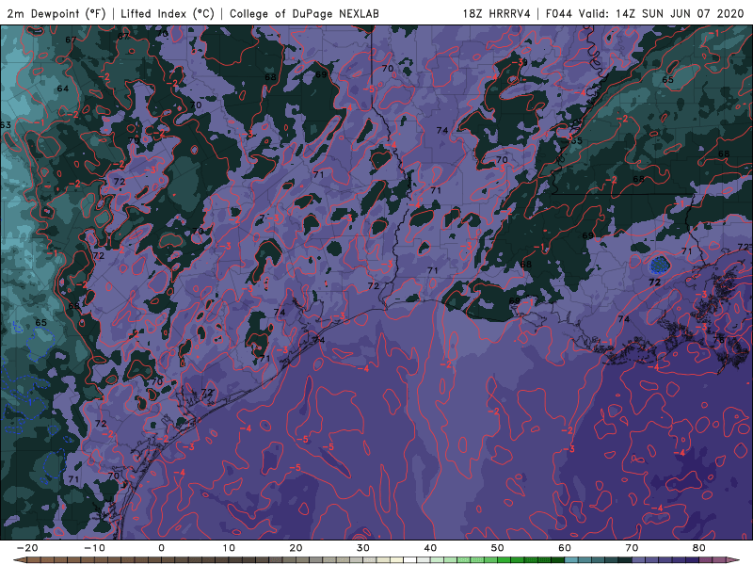Click the 'F044 Valid: 14Z SUN JUN 07 2020' timestamp

tap(645, 13)
